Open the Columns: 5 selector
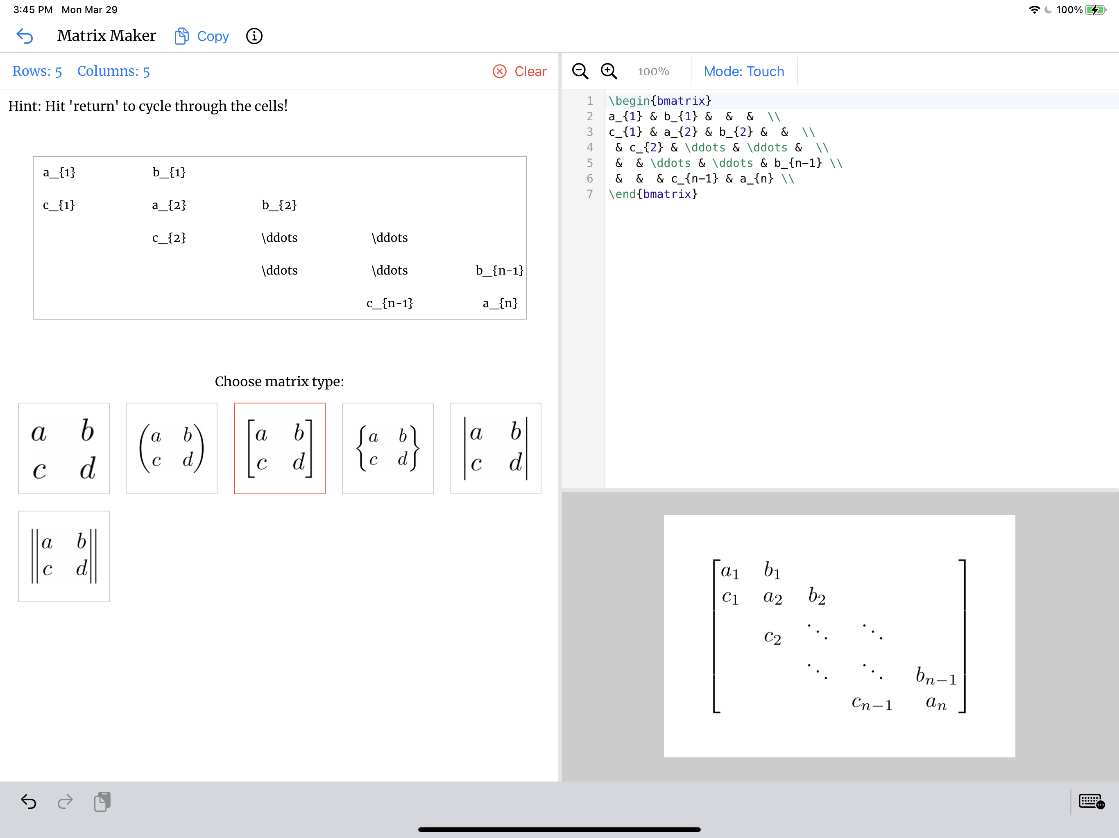The width and height of the screenshot is (1119, 838). [x=113, y=71]
